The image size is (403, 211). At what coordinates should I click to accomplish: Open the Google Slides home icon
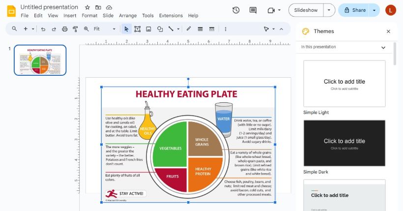12,11
